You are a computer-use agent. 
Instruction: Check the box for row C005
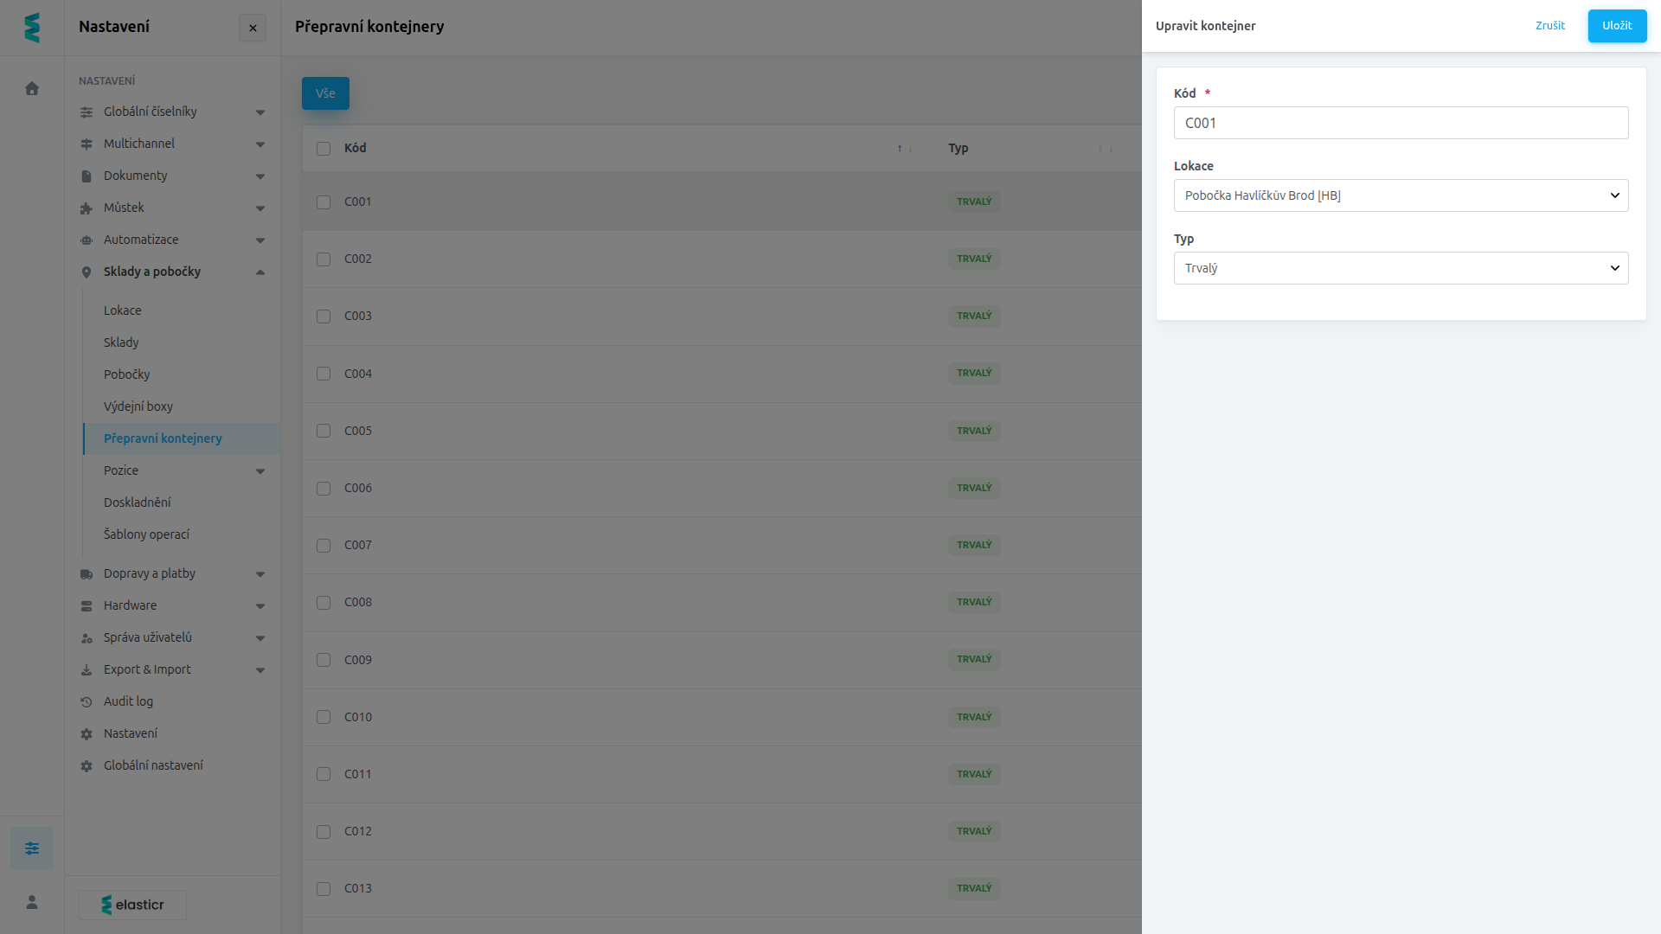[x=324, y=431]
